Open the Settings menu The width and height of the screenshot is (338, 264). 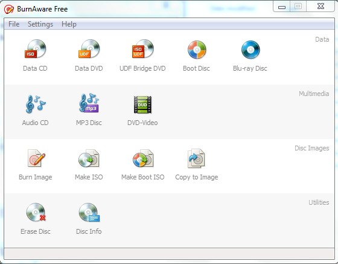coord(40,24)
